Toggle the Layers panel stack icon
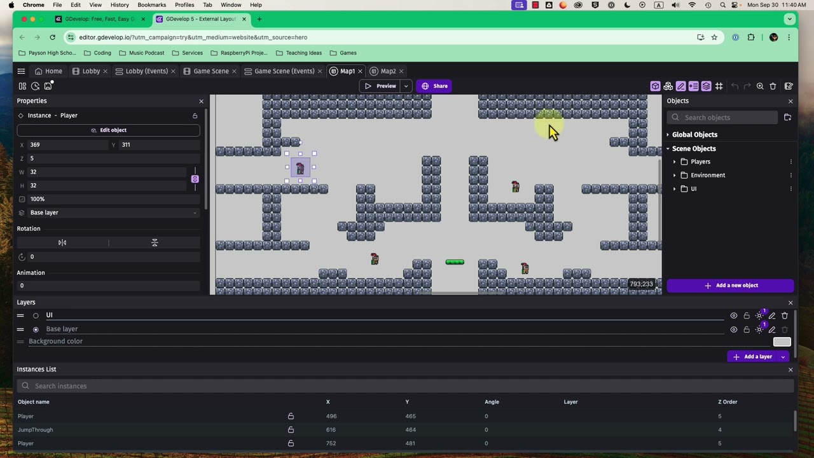The height and width of the screenshot is (458, 814). tap(706, 86)
